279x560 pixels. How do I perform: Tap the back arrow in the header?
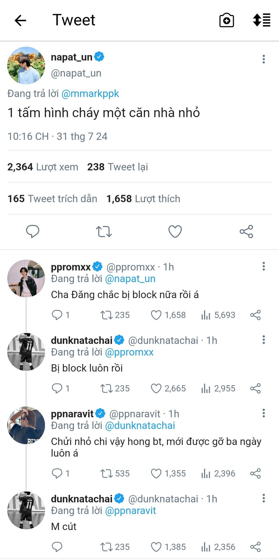point(20,20)
